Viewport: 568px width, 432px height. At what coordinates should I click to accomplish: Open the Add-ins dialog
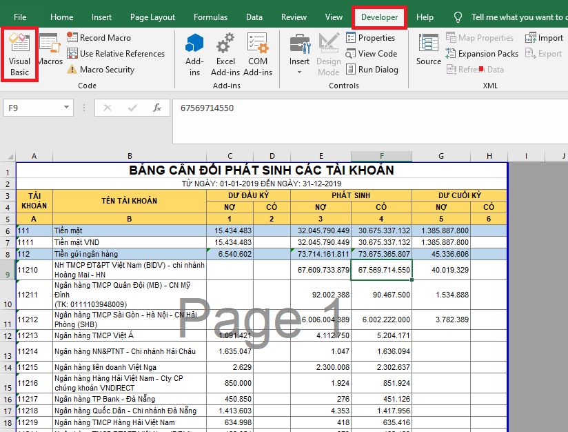pos(194,53)
